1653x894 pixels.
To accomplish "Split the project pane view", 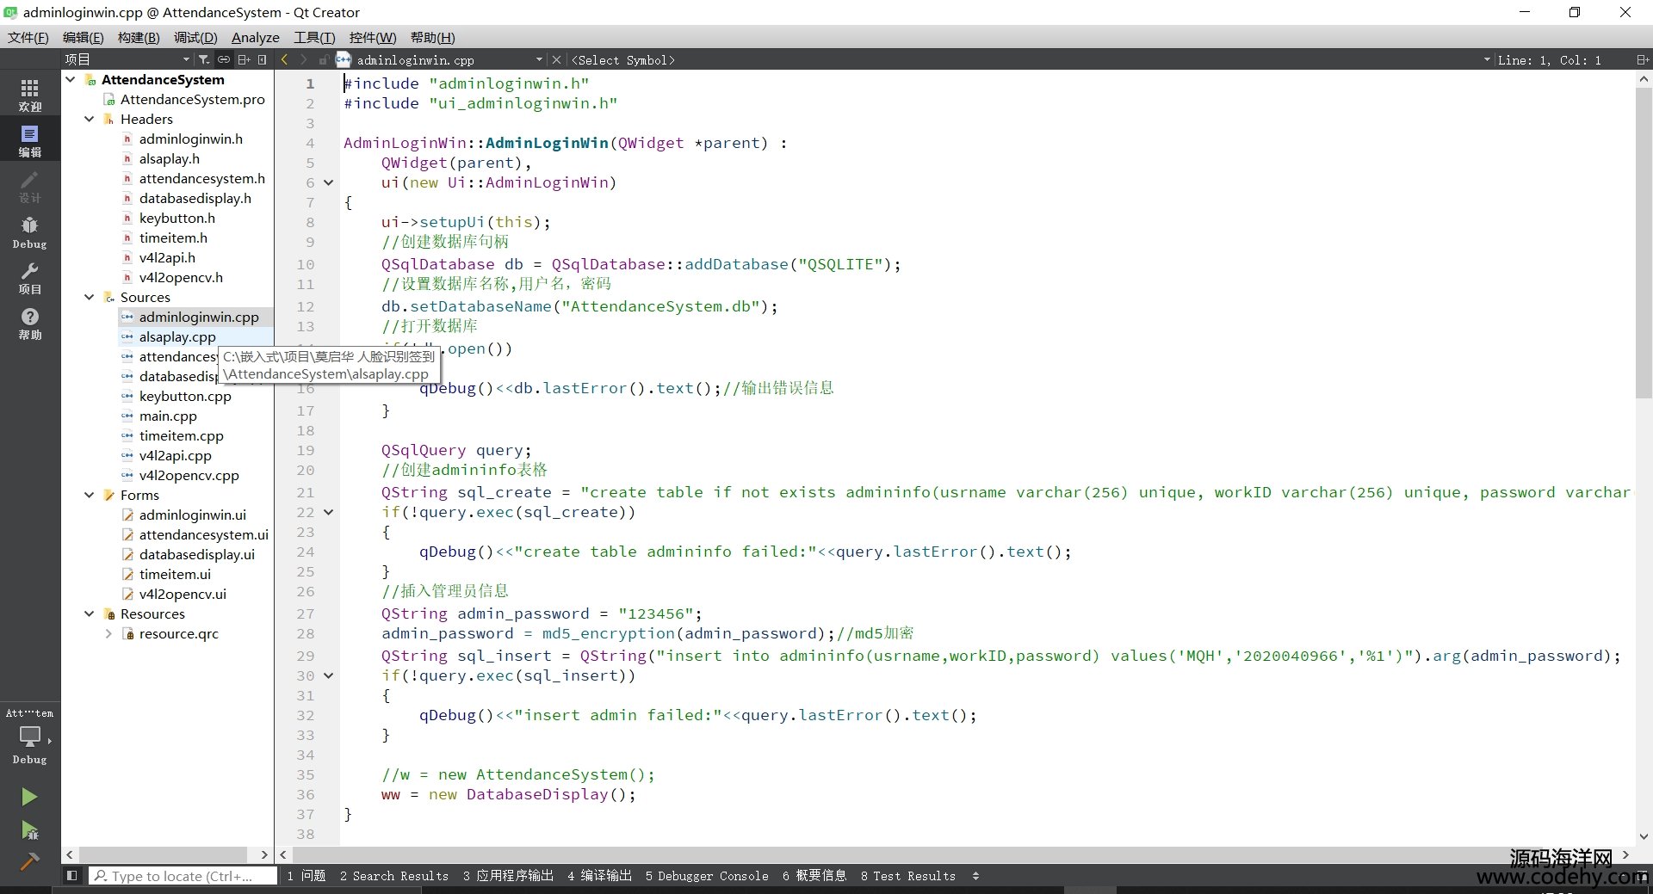I will pos(244,59).
